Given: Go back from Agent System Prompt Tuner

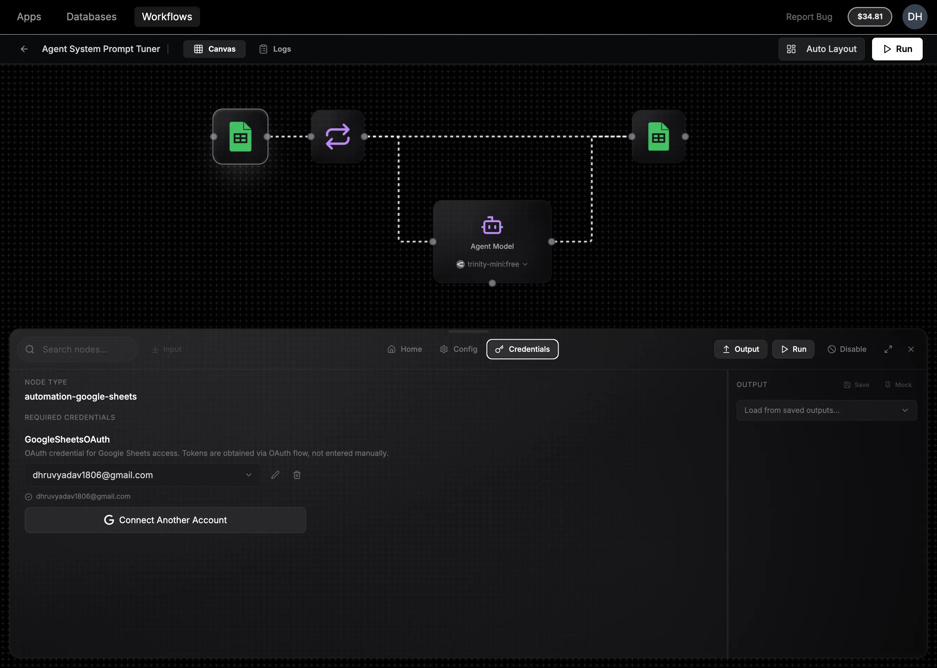Looking at the screenshot, I should click(x=24, y=49).
